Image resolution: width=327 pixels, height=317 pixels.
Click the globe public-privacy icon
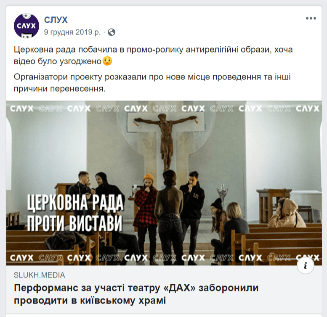(112, 32)
